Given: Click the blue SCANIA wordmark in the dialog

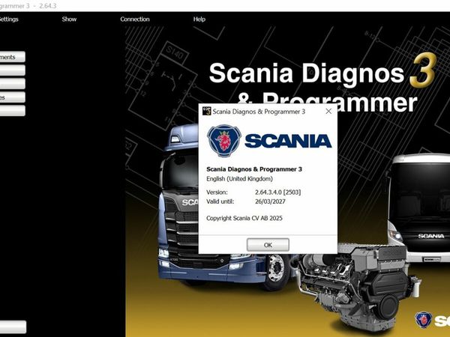Looking at the screenshot, I should tap(286, 141).
